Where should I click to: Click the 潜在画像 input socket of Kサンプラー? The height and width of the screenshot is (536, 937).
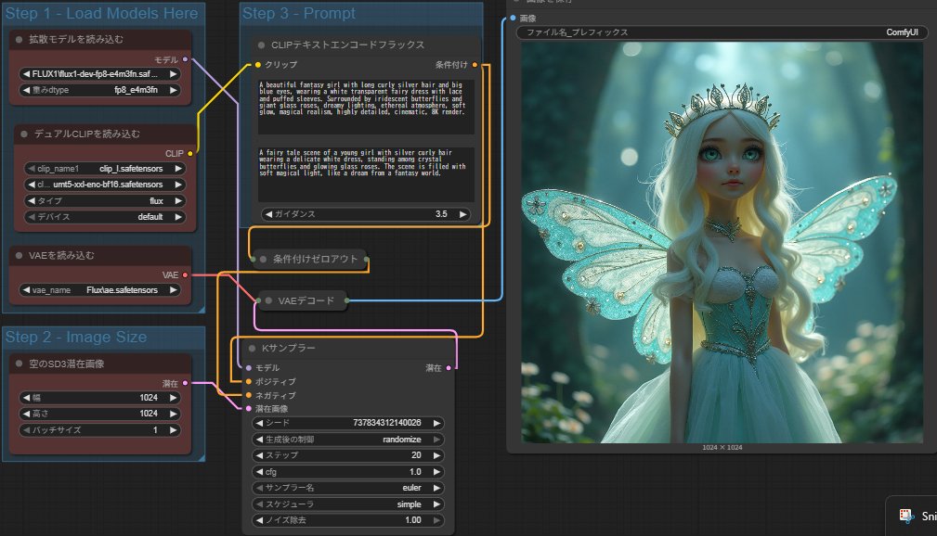(249, 409)
